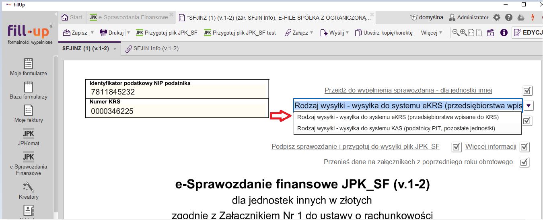Viewport: 543px width, 220px height.
Task: Expand the Drukuj dropdown arrow
Action: tap(129, 33)
